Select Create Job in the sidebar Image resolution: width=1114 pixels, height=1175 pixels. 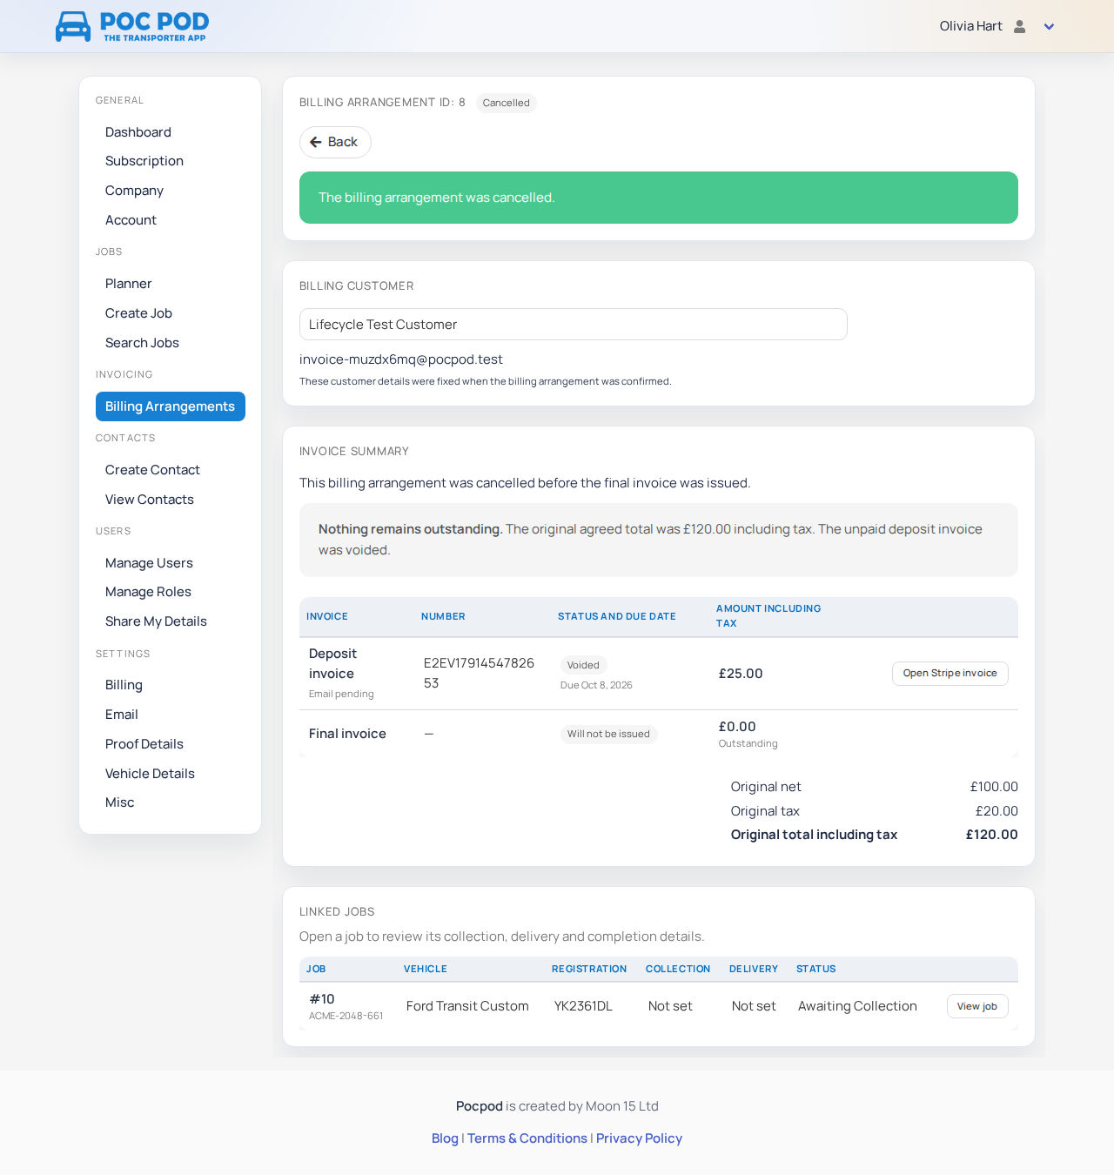[138, 313]
